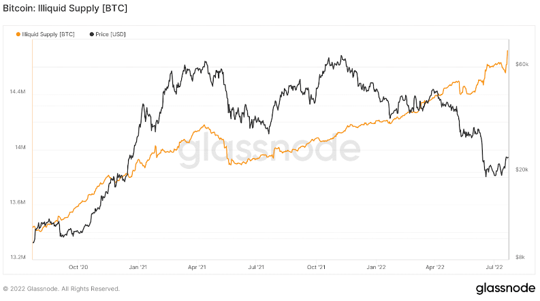
Task: Click the 13.6M left axis label
Action: click(x=18, y=202)
